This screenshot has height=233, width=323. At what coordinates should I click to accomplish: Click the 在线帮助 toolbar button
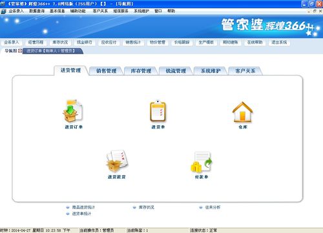[x=255, y=43]
